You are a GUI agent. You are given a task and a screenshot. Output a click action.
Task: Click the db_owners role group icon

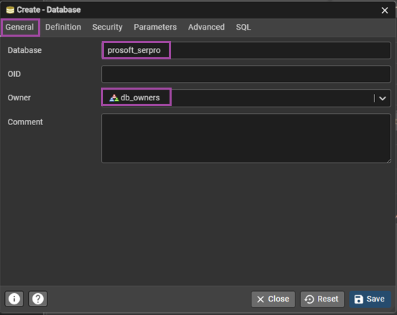coord(114,97)
